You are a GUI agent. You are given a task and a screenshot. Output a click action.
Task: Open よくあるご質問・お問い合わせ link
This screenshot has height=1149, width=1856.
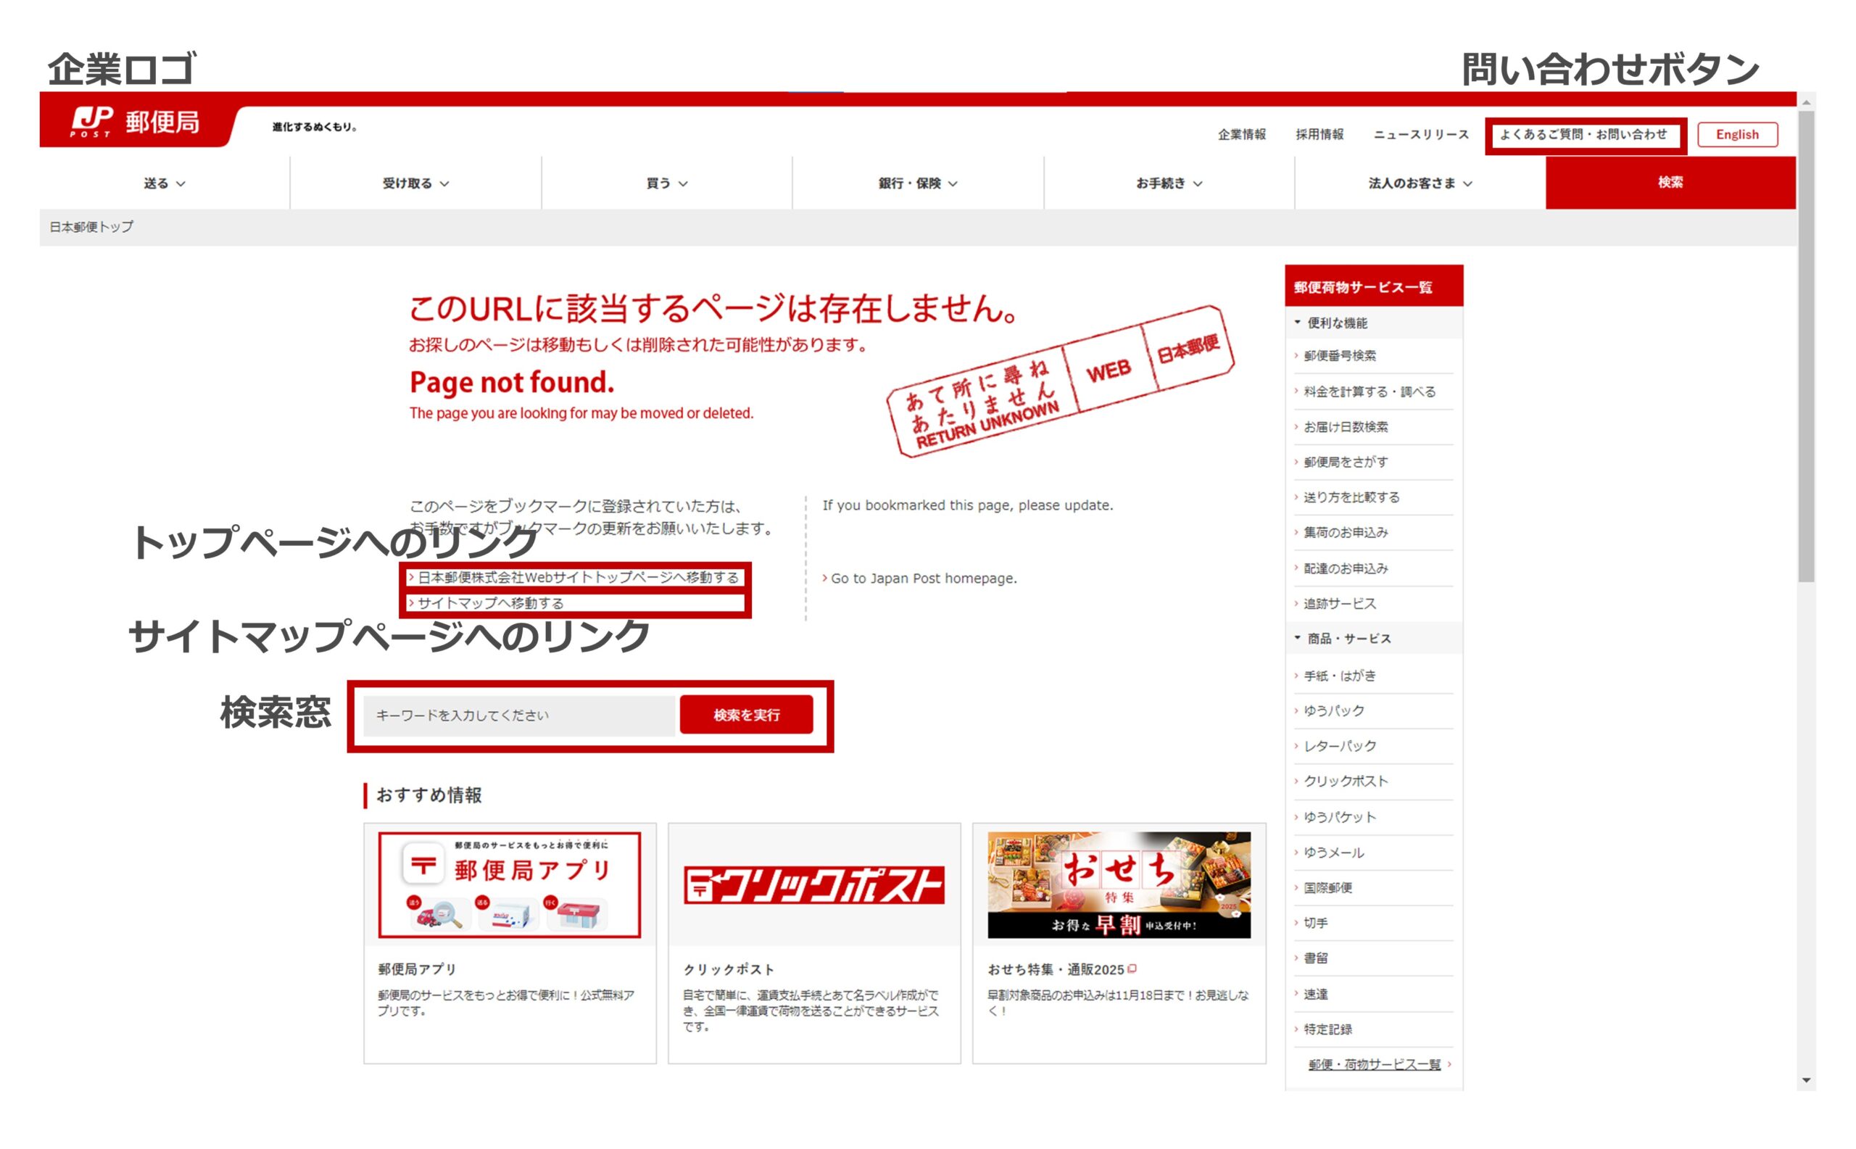pyautogui.click(x=1583, y=135)
